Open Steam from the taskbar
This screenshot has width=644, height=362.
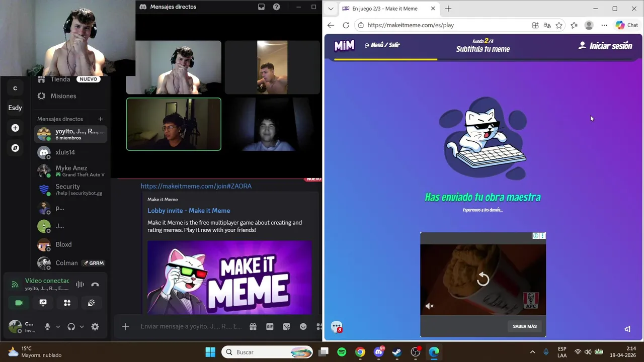click(397, 352)
